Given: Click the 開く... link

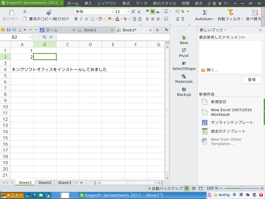Looking at the screenshot, I should click(210, 70).
